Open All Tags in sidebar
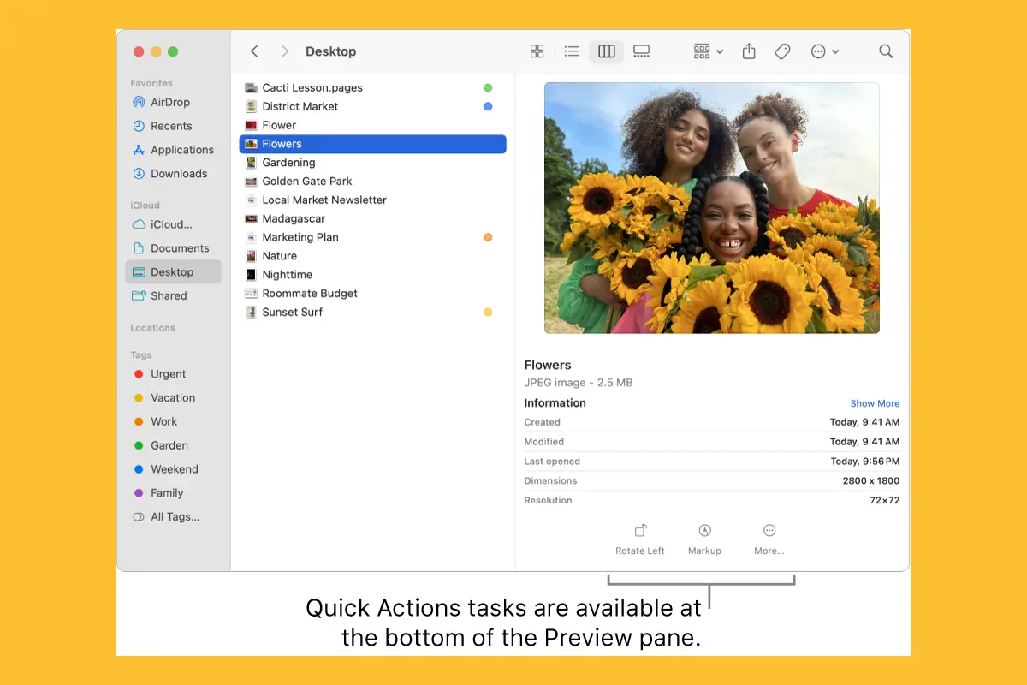This screenshot has width=1027, height=685. (x=174, y=516)
